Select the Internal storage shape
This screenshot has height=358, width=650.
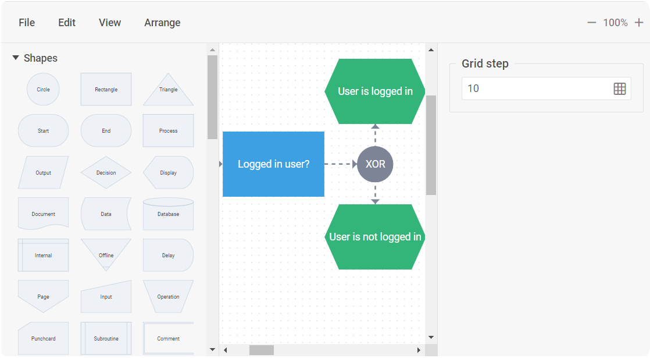click(x=43, y=255)
